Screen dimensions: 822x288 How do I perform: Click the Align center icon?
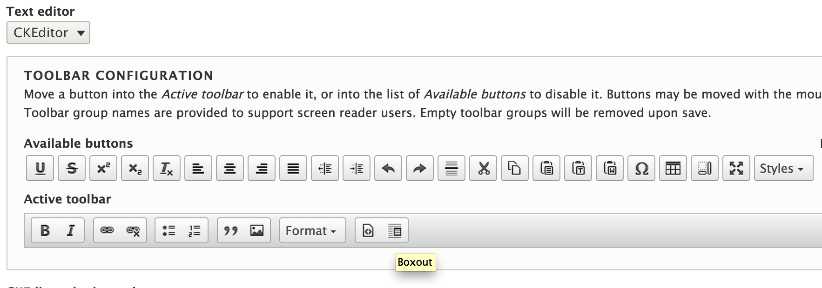tap(230, 168)
